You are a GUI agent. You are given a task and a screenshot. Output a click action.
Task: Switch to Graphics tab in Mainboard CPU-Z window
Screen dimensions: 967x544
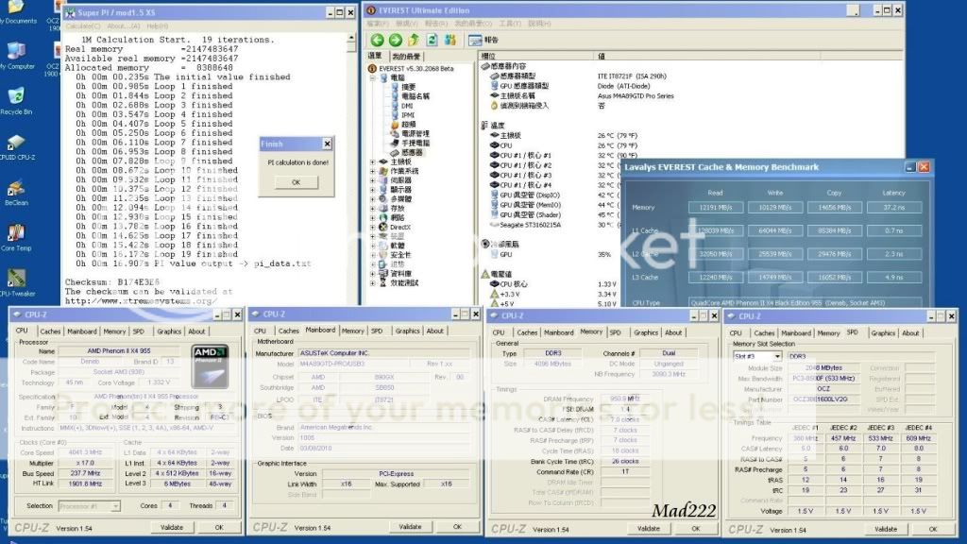pyautogui.click(x=407, y=331)
